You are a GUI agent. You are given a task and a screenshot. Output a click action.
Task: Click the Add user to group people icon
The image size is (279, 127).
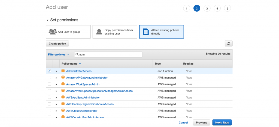[53, 32]
